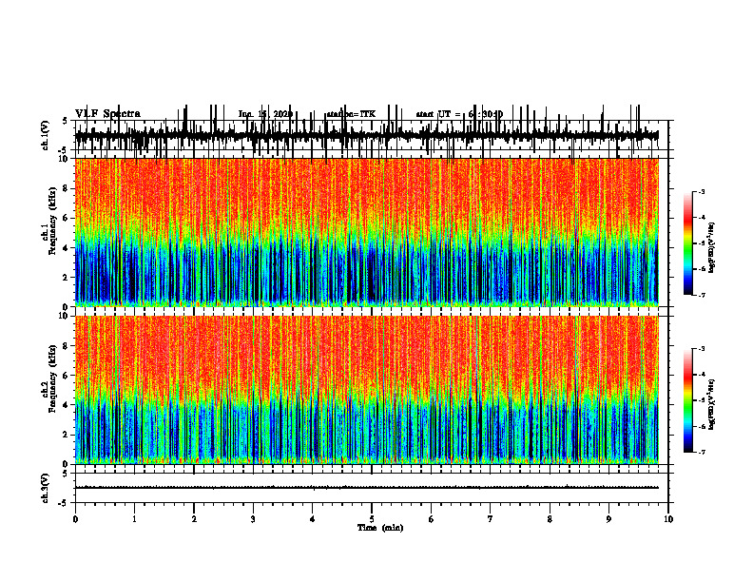The width and height of the screenshot is (753, 582).
Task: Click the ch.2 spectrogram '4' kHz tick label
Action: pyautogui.click(x=66, y=405)
